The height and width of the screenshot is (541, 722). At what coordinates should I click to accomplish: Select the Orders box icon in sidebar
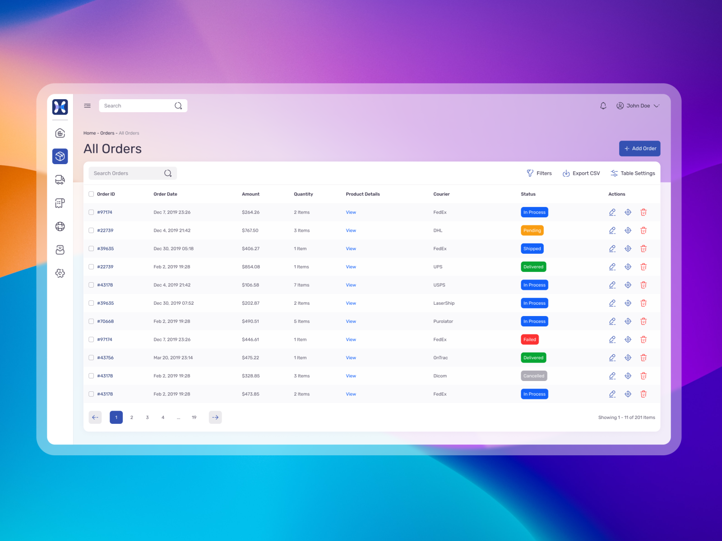tap(60, 156)
